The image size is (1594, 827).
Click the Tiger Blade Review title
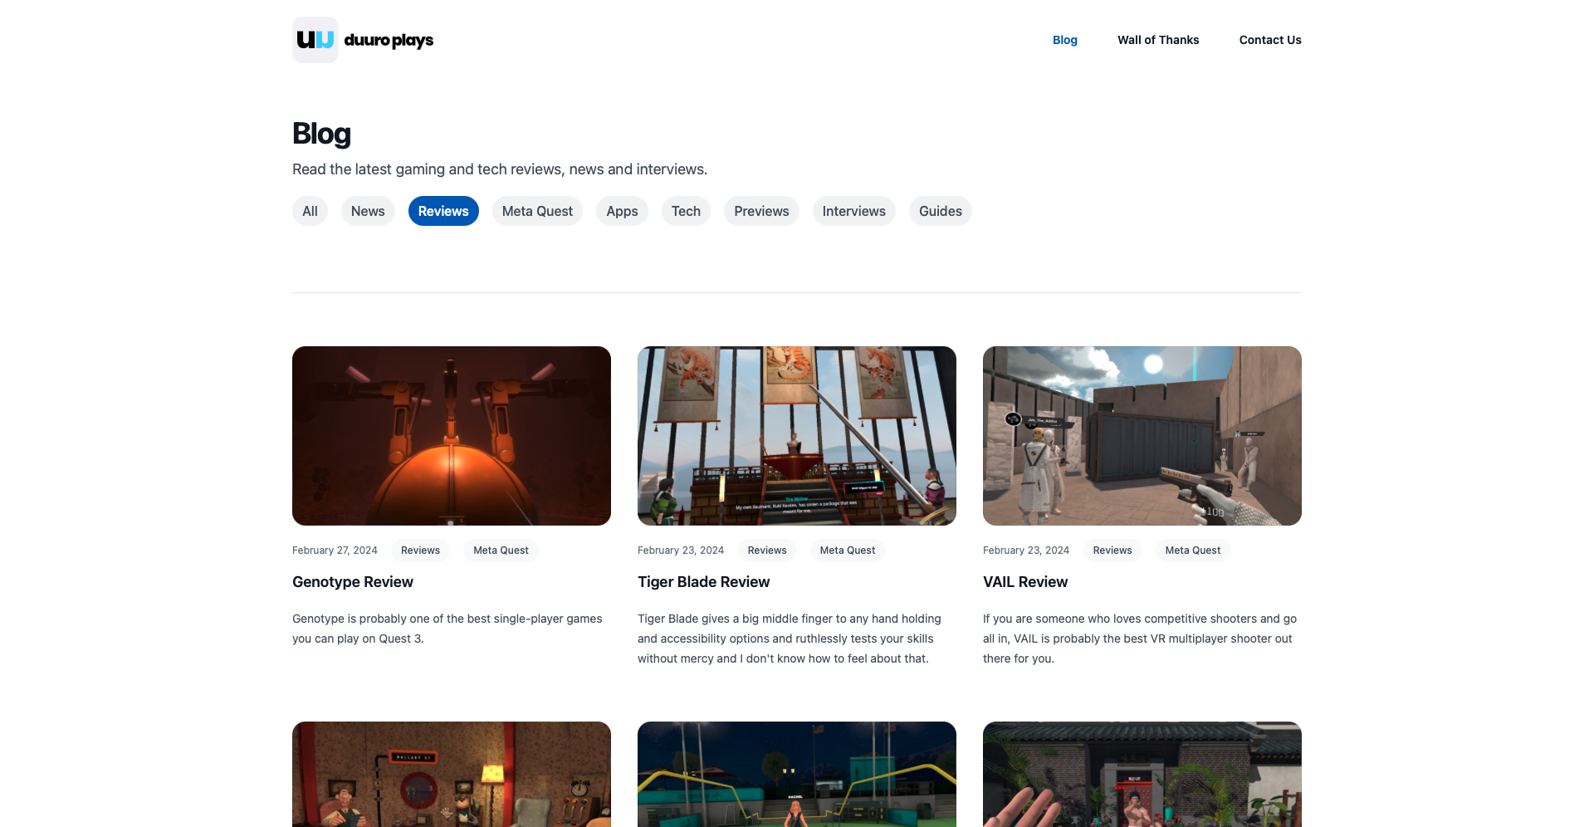click(703, 582)
